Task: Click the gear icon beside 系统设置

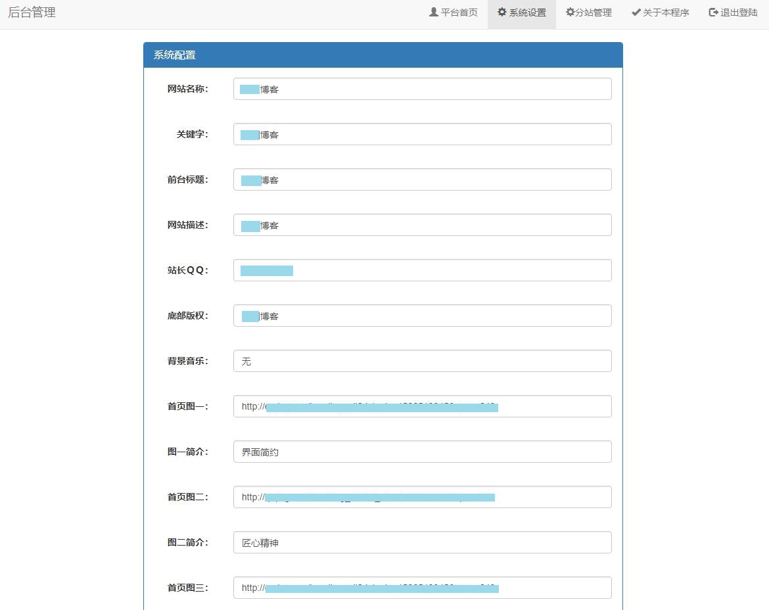Action: pos(502,12)
